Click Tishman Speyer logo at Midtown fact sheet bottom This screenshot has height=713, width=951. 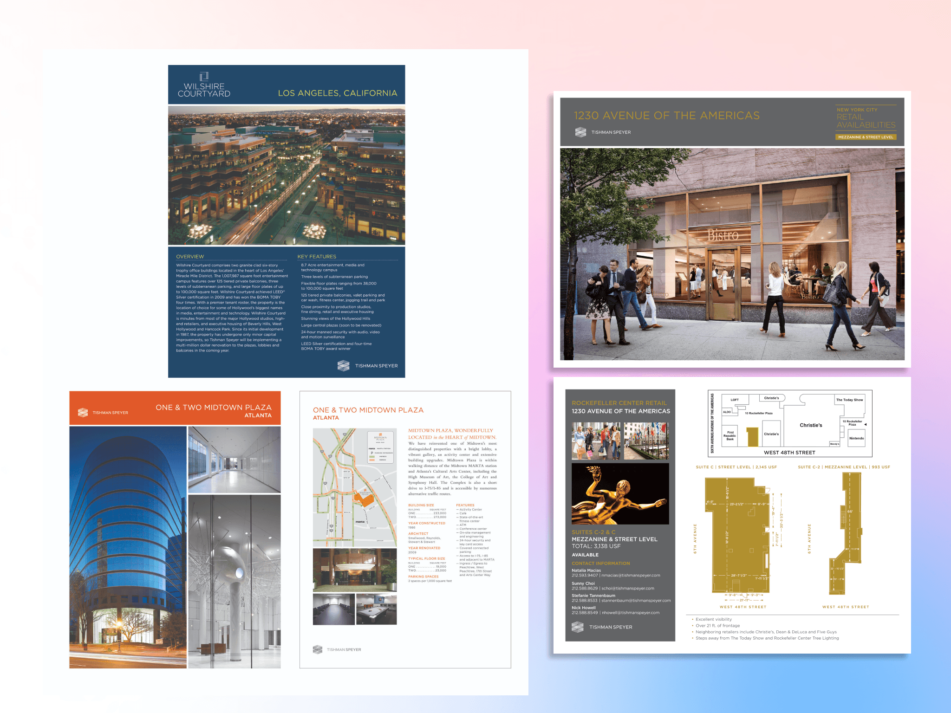pyautogui.click(x=337, y=649)
